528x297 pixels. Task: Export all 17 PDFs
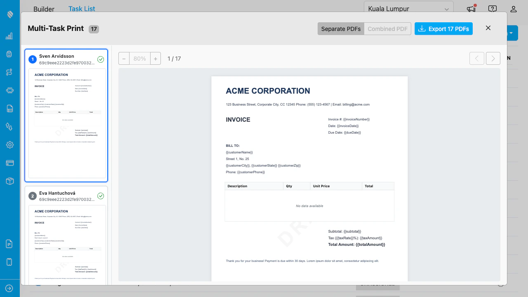pyautogui.click(x=443, y=28)
